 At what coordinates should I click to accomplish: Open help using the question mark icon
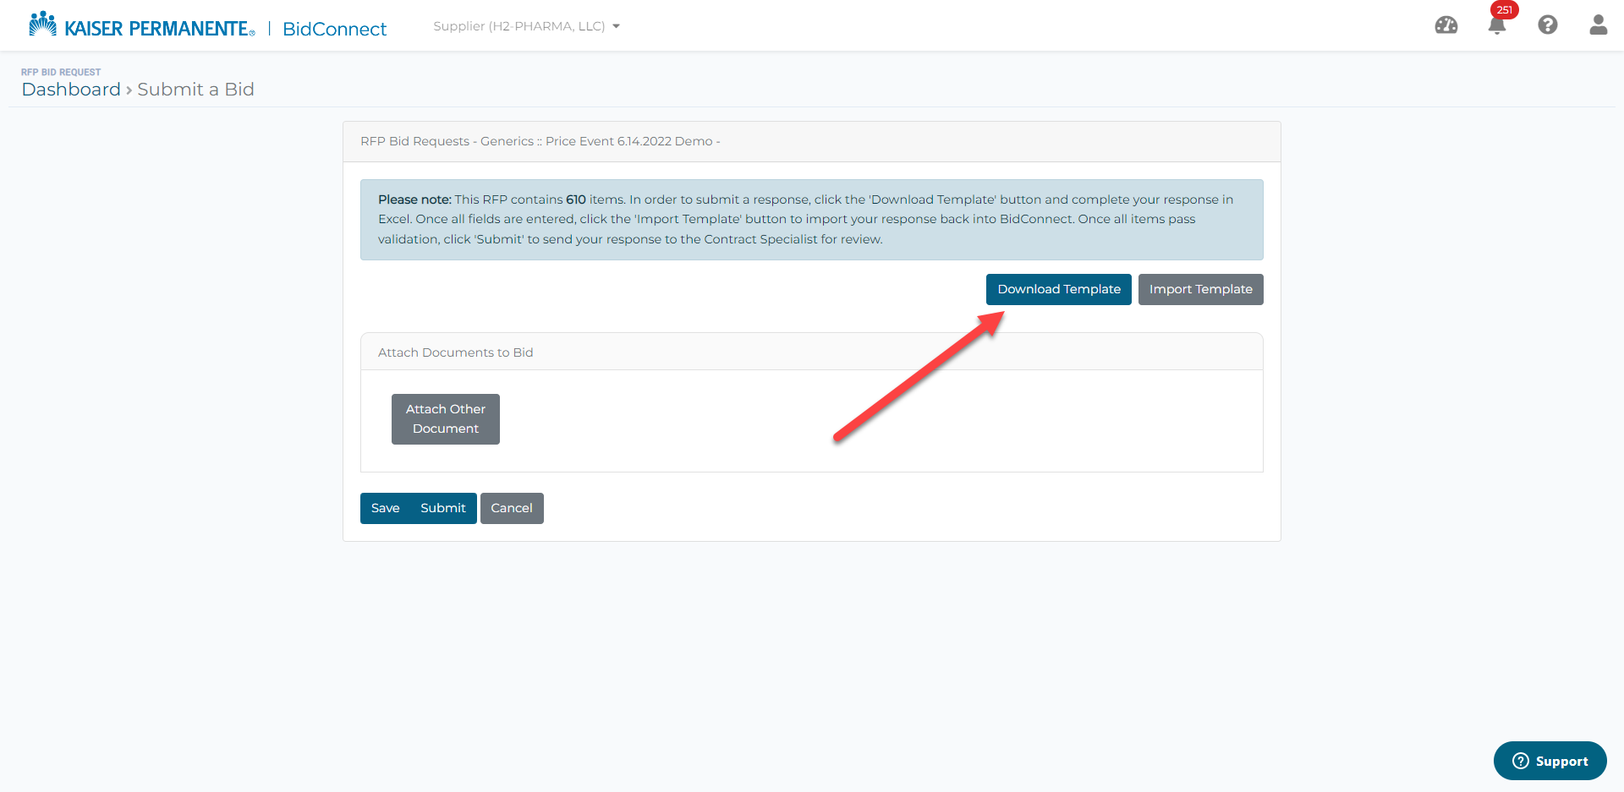click(1548, 25)
